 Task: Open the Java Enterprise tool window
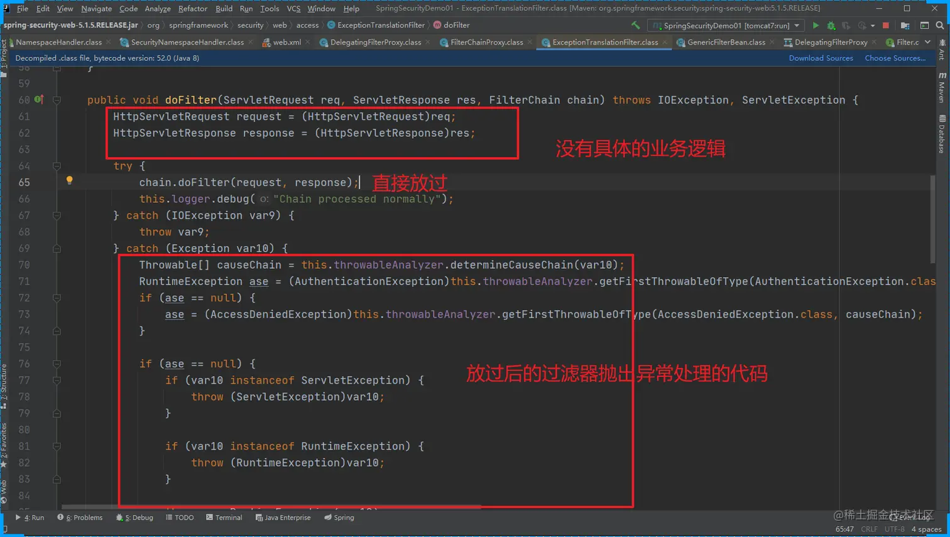click(x=283, y=518)
